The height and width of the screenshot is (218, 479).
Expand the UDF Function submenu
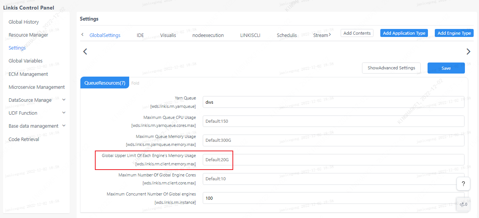click(64, 113)
